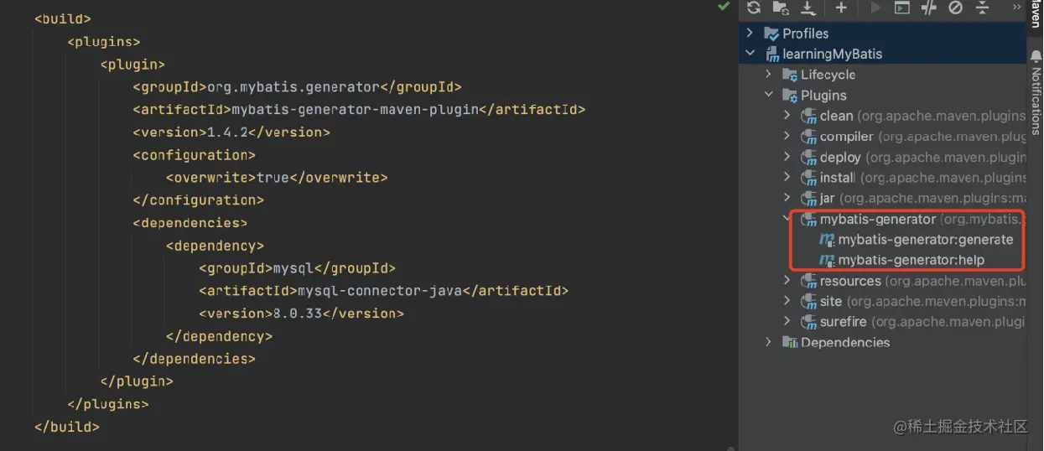Click the resources plugin icon
1044x451 pixels.
tap(808, 281)
